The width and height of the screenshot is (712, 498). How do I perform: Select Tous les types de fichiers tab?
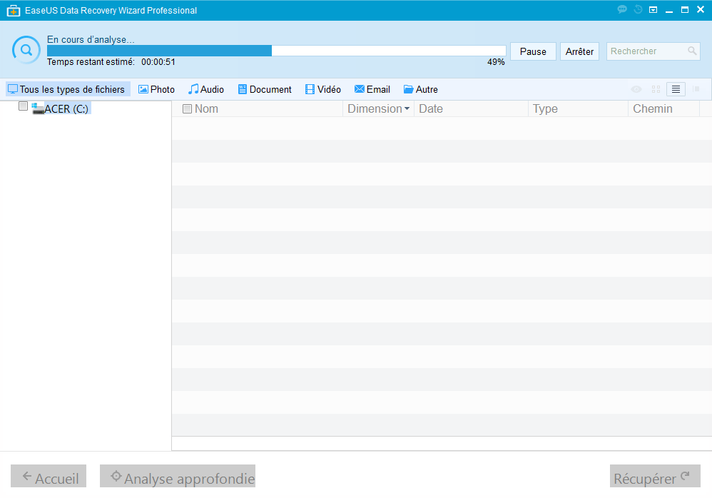click(68, 89)
